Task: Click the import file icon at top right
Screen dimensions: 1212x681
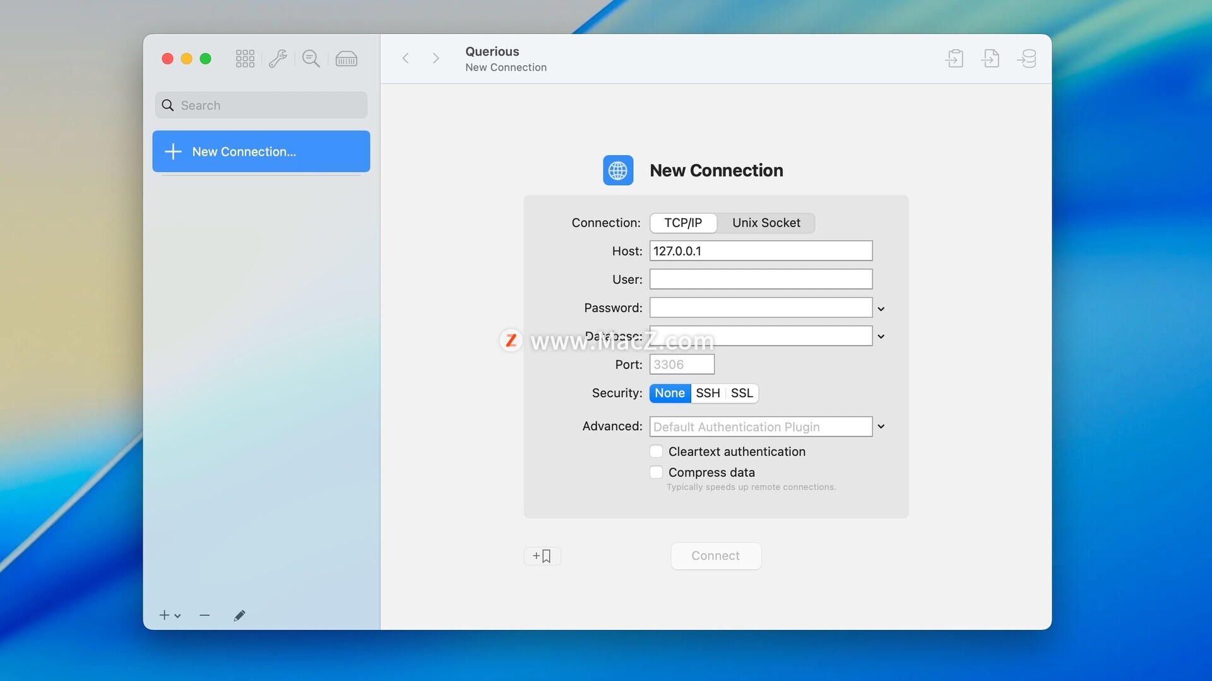Action: (x=954, y=59)
